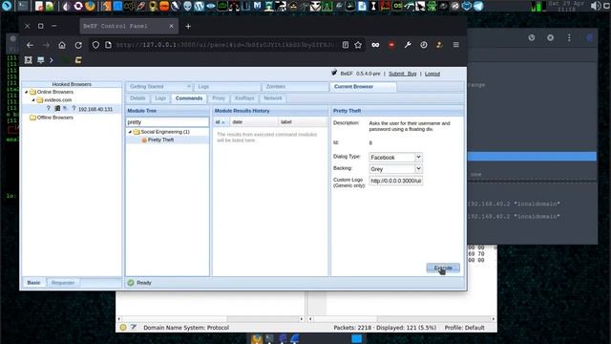This screenshot has height=344, width=611.
Task: Click the clock extension icon in toolbar
Action: pos(424,45)
